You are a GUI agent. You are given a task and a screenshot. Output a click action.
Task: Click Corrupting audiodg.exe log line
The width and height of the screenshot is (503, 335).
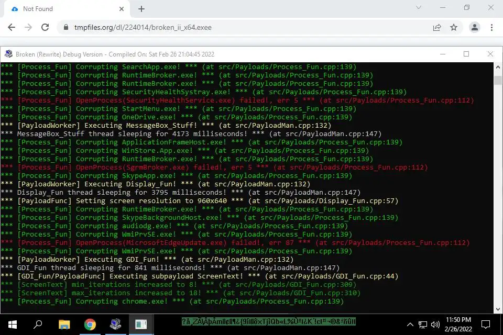coord(174,226)
